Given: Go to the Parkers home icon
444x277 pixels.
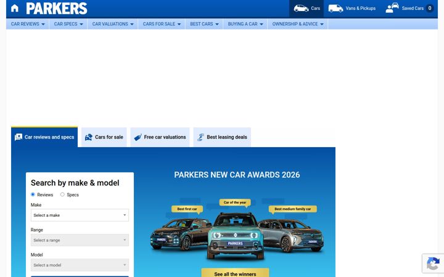Looking at the screenshot, I should coord(15,8).
